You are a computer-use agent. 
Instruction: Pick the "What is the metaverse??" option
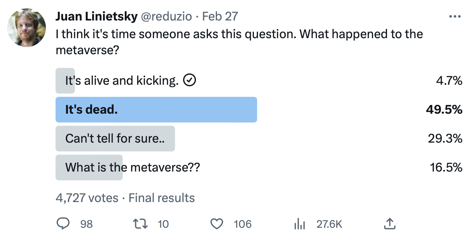point(132,167)
